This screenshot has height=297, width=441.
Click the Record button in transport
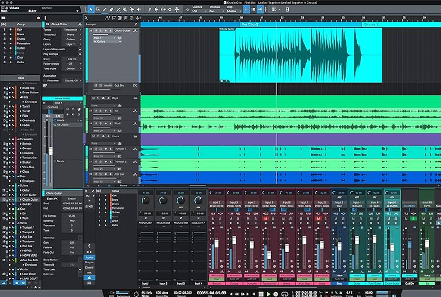(276, 294)
